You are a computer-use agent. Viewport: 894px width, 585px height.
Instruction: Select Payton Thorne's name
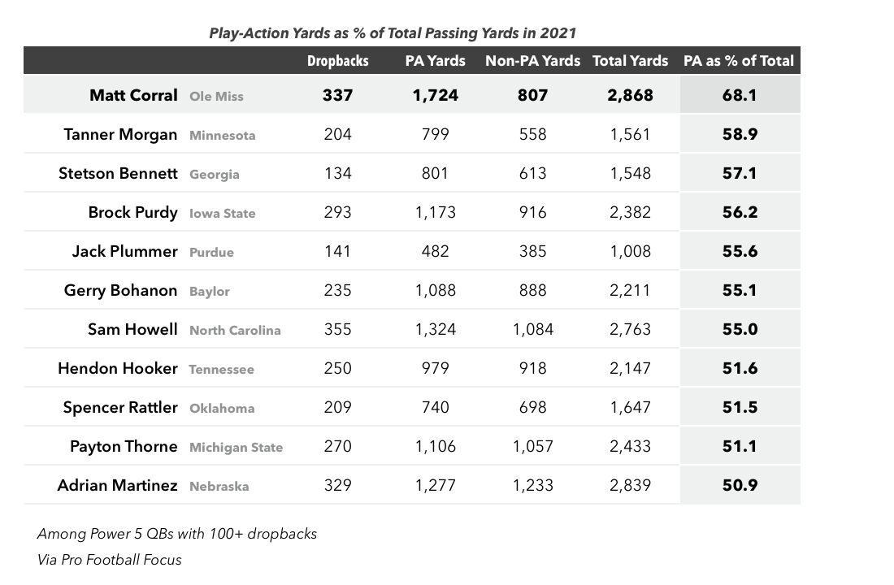tap(124, 446)
